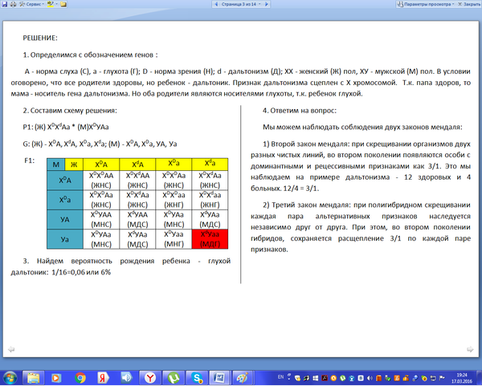Launch Yandex browser from taskbar

pyautogui.click(x=149, y=376)
